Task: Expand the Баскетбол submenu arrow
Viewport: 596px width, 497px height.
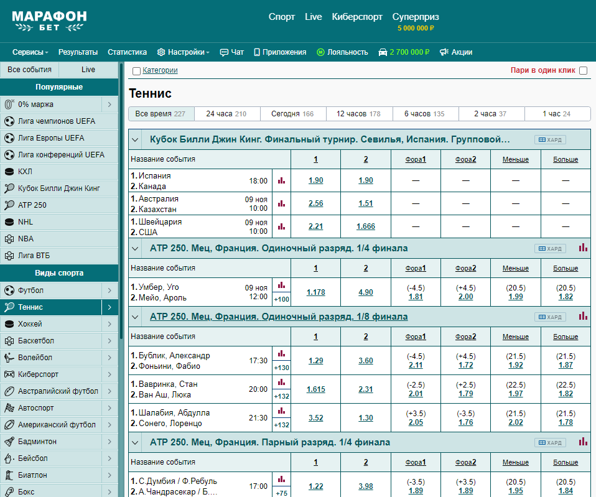Action: [x=110, y=341]
